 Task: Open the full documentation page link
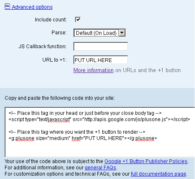(159, 174)
